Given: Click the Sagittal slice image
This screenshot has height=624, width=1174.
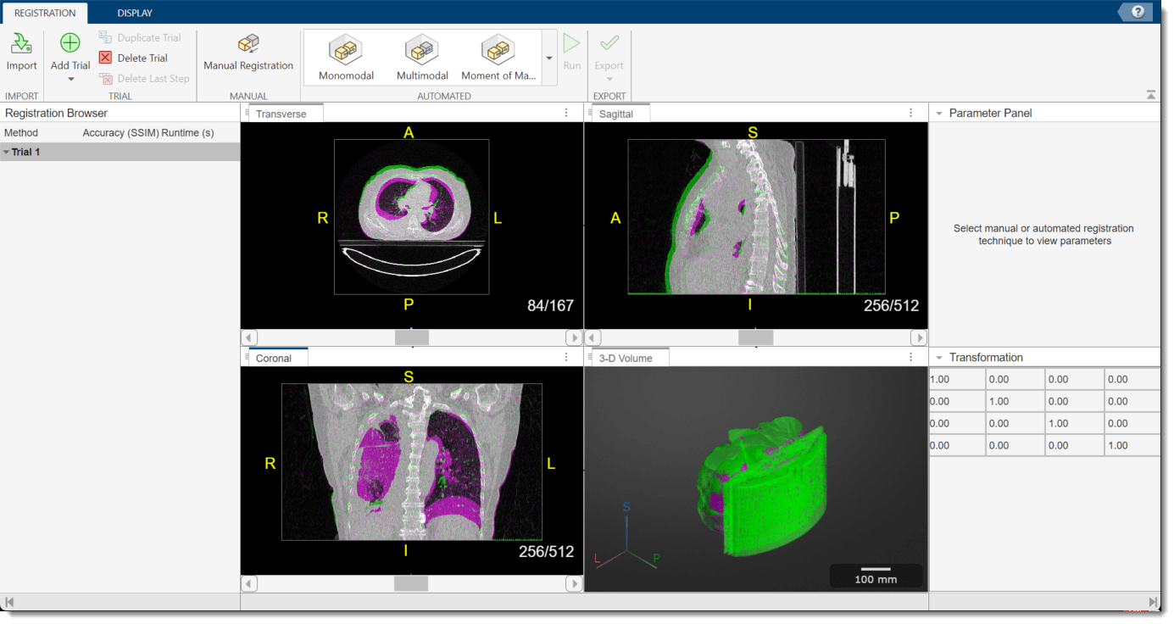Looking at the screenshot, I should 756,217.
